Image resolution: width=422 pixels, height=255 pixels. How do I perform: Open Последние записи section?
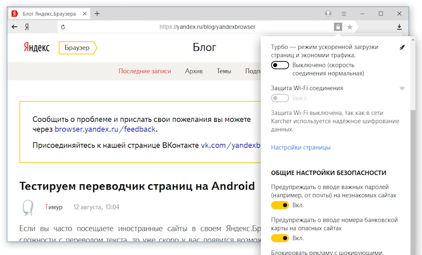tap(145, 71)
